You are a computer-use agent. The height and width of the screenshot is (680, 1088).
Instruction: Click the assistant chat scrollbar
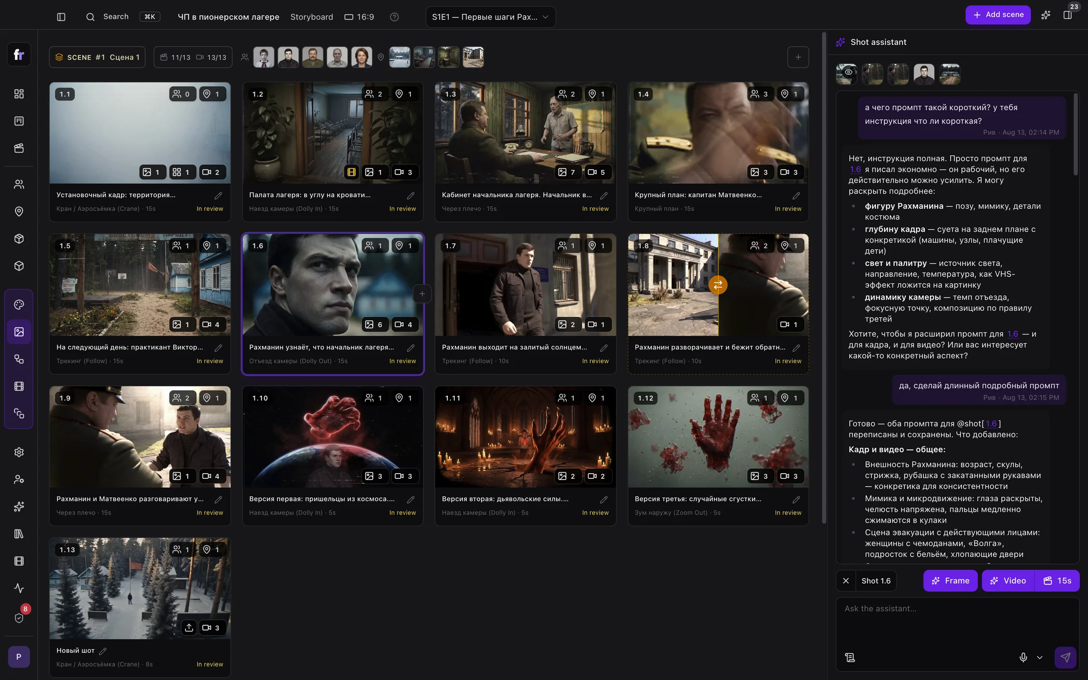coord(1075,134)
